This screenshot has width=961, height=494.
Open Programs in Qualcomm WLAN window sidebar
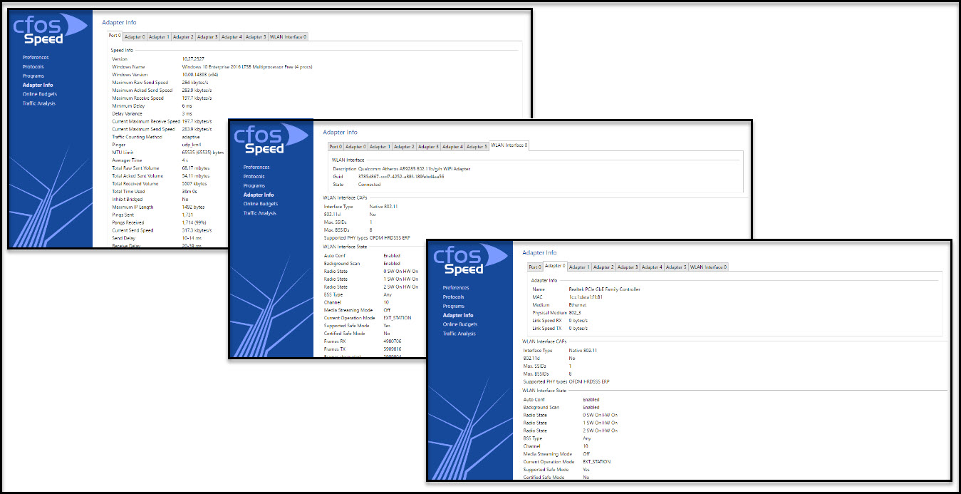tap(254, 185)
